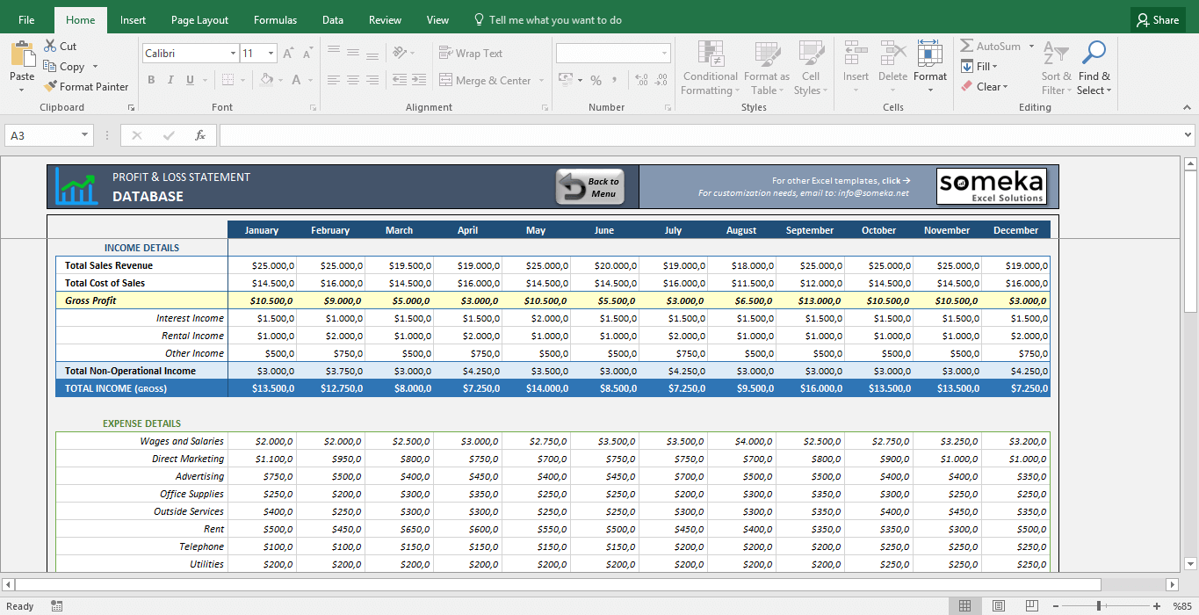1199x615 pixels.
Task: Open the Review ribbon tab
Action: pyautogui.click(x=384, y=19)
